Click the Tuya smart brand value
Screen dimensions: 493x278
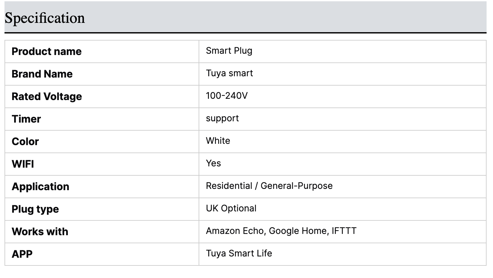[229, 73]
